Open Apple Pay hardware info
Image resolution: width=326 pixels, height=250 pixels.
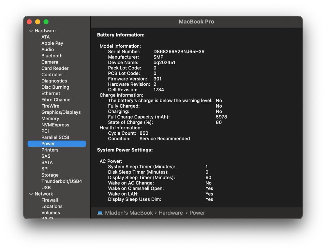(x=52, y=43)
